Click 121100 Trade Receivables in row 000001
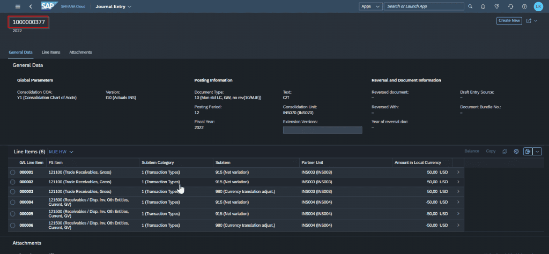549x254 pixels. coord(80,173)
